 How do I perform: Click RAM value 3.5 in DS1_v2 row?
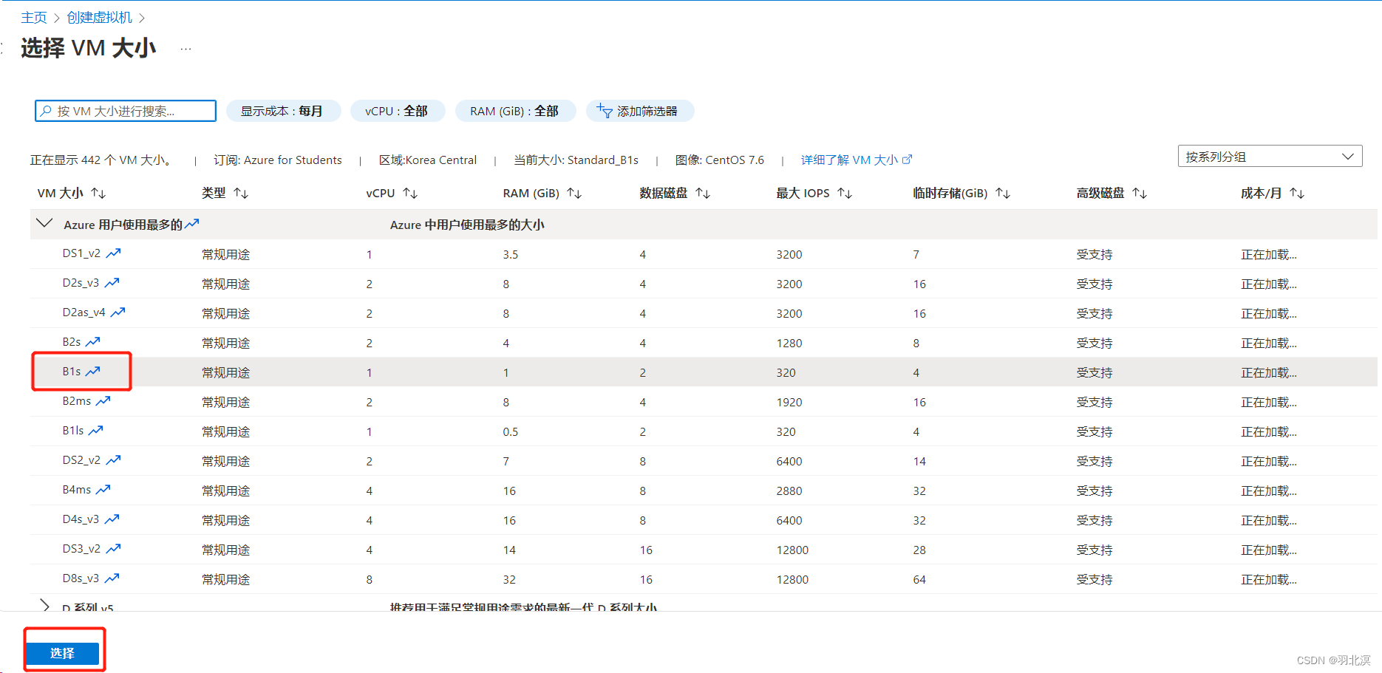511,255
